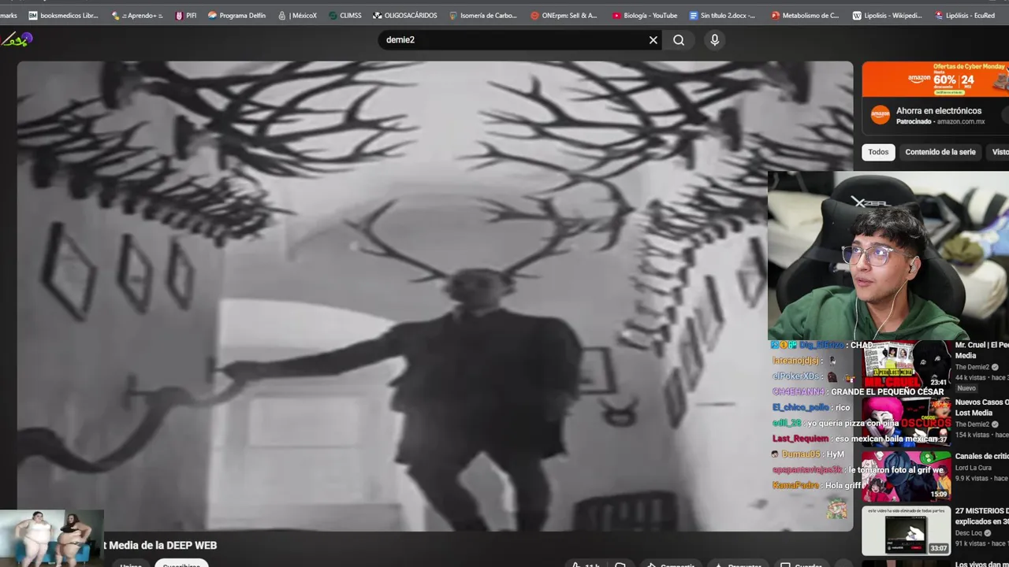Click the small overlay image at bottom left
This screenshot has height=567, width=1009.
51,538
